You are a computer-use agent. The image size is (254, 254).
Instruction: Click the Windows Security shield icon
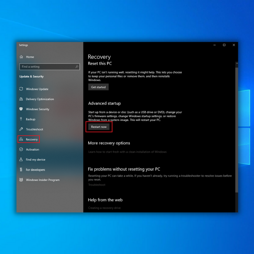[21, 109]
